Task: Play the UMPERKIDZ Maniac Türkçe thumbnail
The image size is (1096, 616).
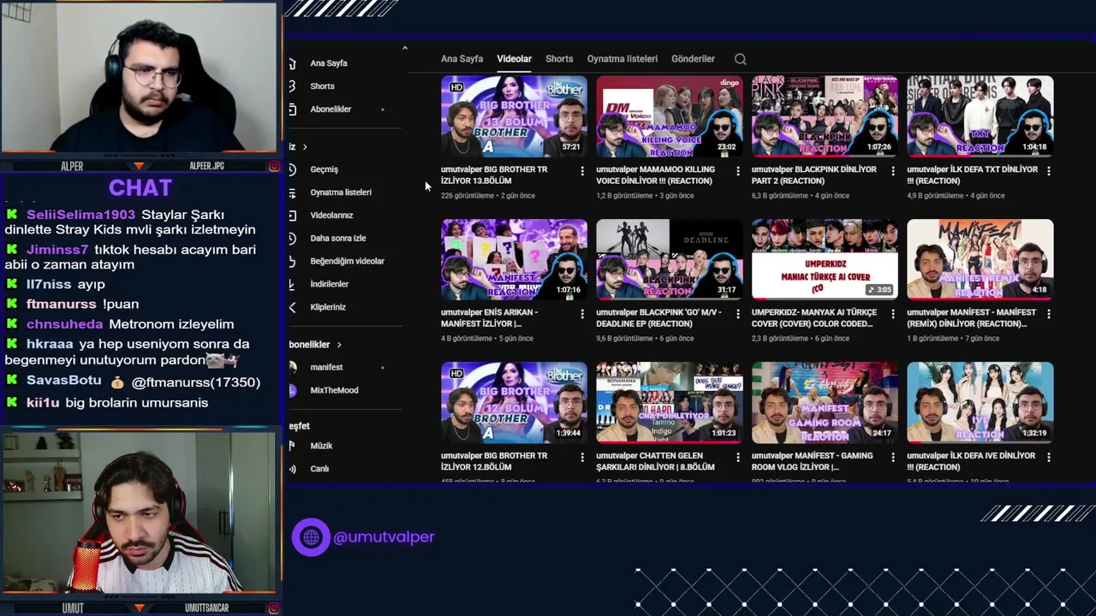Action: point(825,259)
